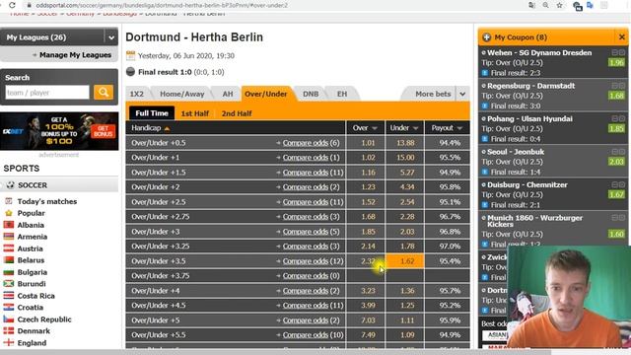This screenshot has width=631, height=355.
Task: Close the My Coupon panel
Action: coord(621,37)
